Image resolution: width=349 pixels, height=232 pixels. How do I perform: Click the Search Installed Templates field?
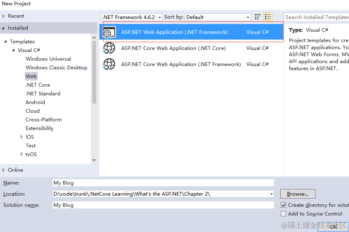click(x=316, y=17)
